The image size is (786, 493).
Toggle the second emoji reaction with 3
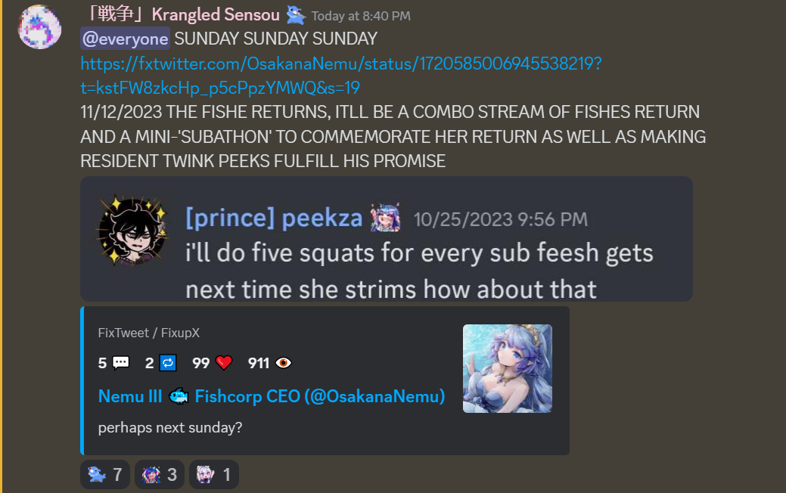tap(160, 474)
